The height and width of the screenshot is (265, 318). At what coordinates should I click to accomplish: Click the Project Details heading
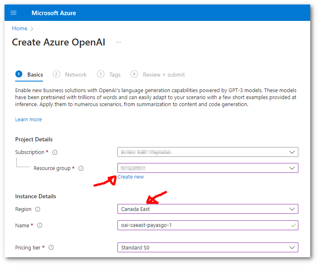(x=34, y=139)
